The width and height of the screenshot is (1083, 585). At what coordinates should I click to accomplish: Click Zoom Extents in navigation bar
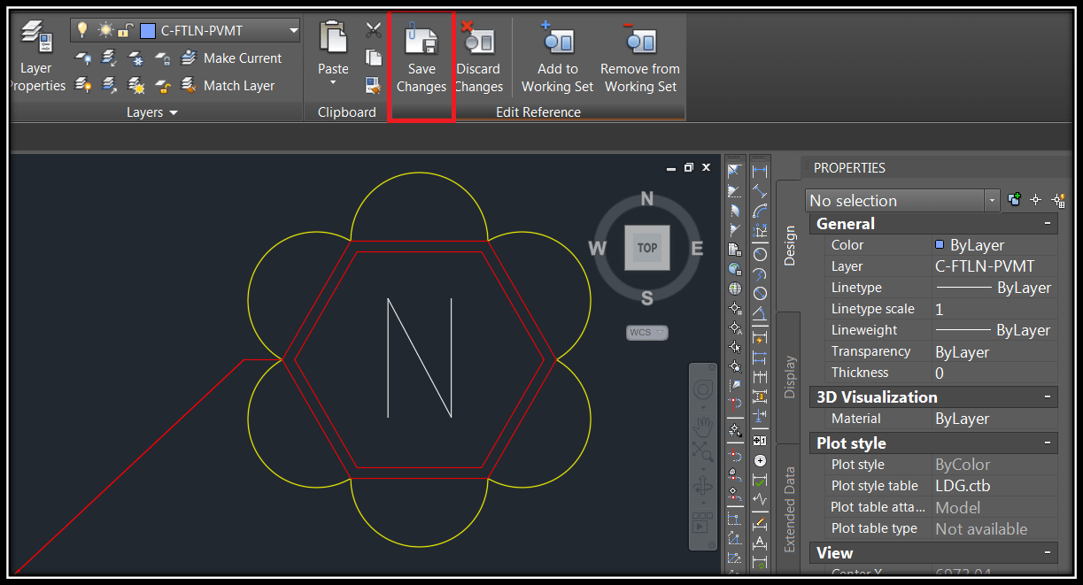(704, 452)
